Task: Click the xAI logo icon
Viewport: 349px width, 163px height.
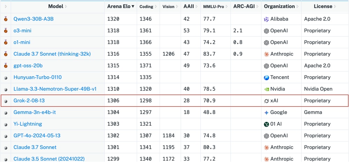Action: click(267, 101)
